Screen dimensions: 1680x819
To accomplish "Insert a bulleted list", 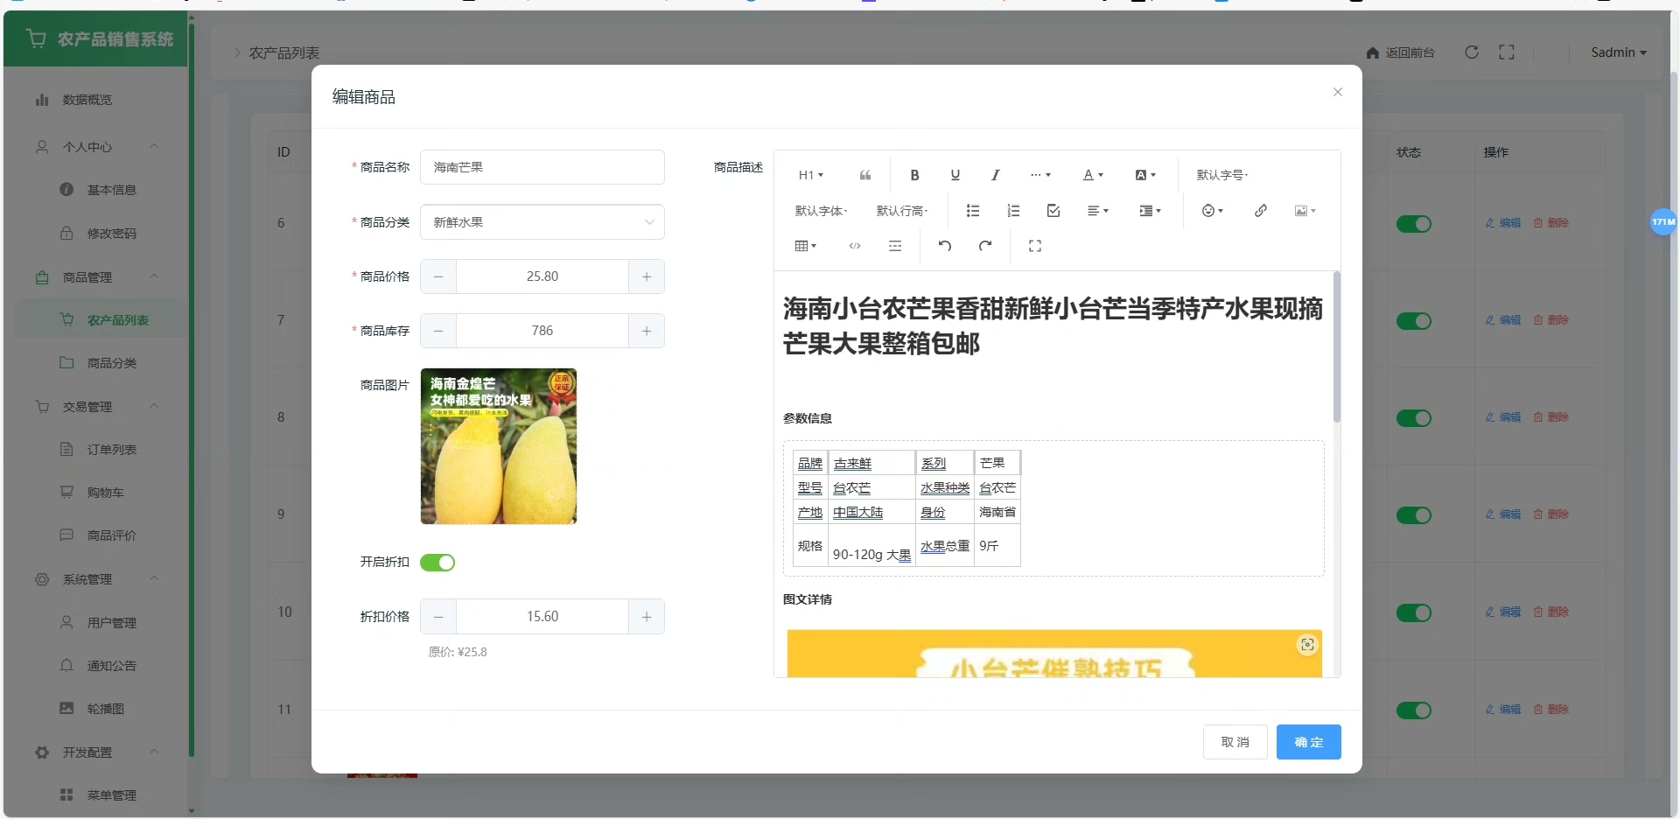I will click(972, 211).
